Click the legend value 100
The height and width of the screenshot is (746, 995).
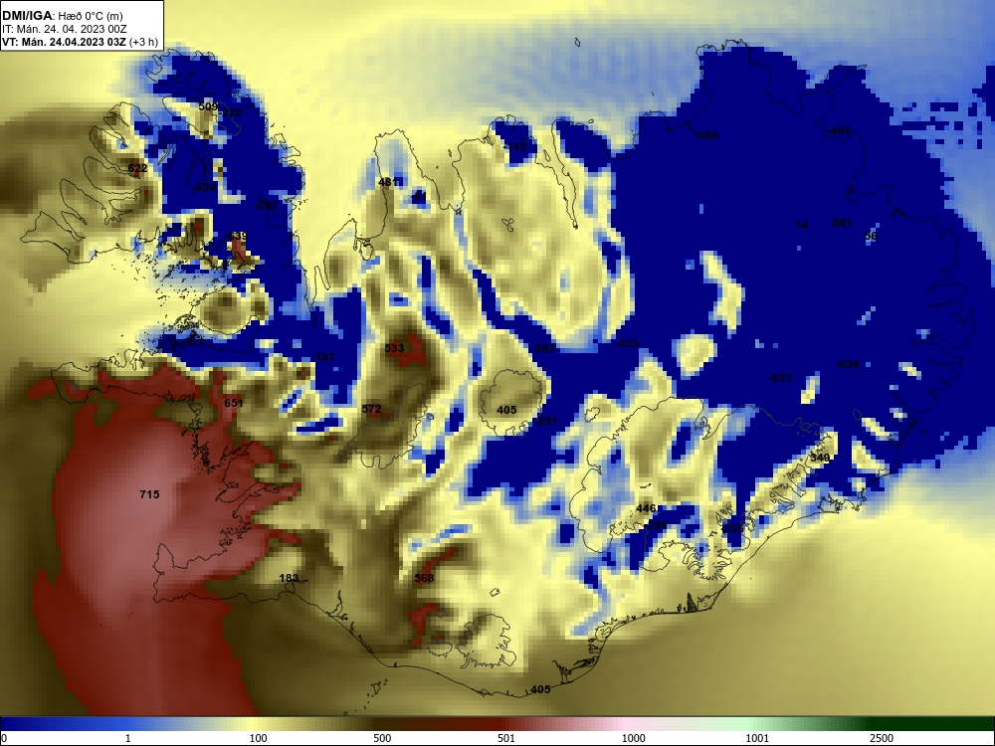(x=259, y=738)
